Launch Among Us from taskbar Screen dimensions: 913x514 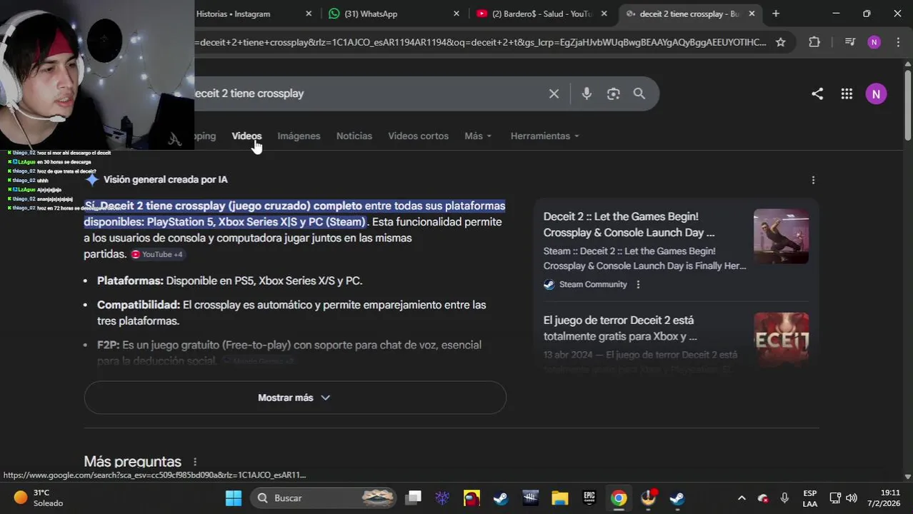(x=472, y=498)
